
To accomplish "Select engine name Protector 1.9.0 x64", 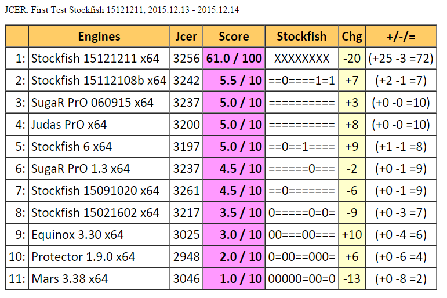I will tap(83, 257).
